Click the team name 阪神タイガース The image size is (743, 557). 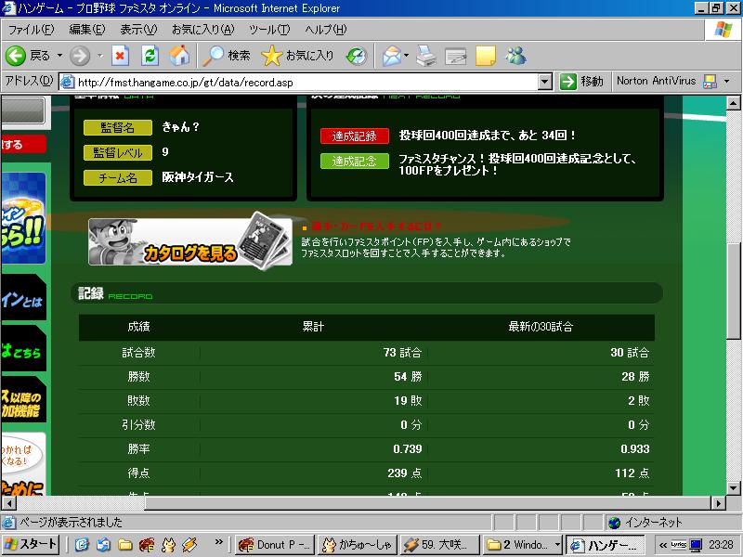(198, 177)
